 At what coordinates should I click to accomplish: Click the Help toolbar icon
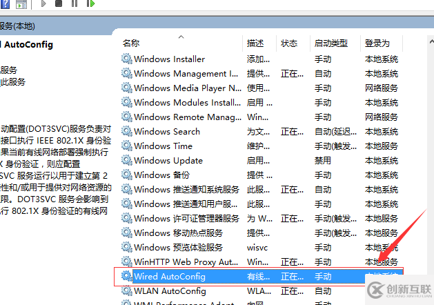[x=5, y=4]
